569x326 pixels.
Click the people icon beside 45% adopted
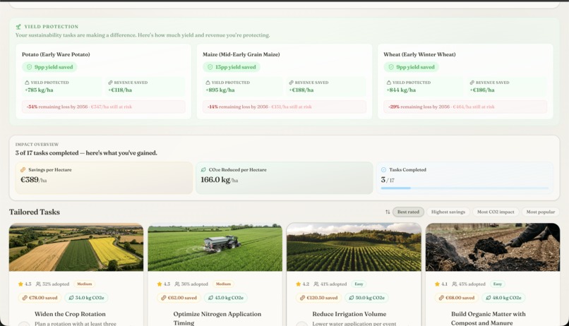(455, 284)
